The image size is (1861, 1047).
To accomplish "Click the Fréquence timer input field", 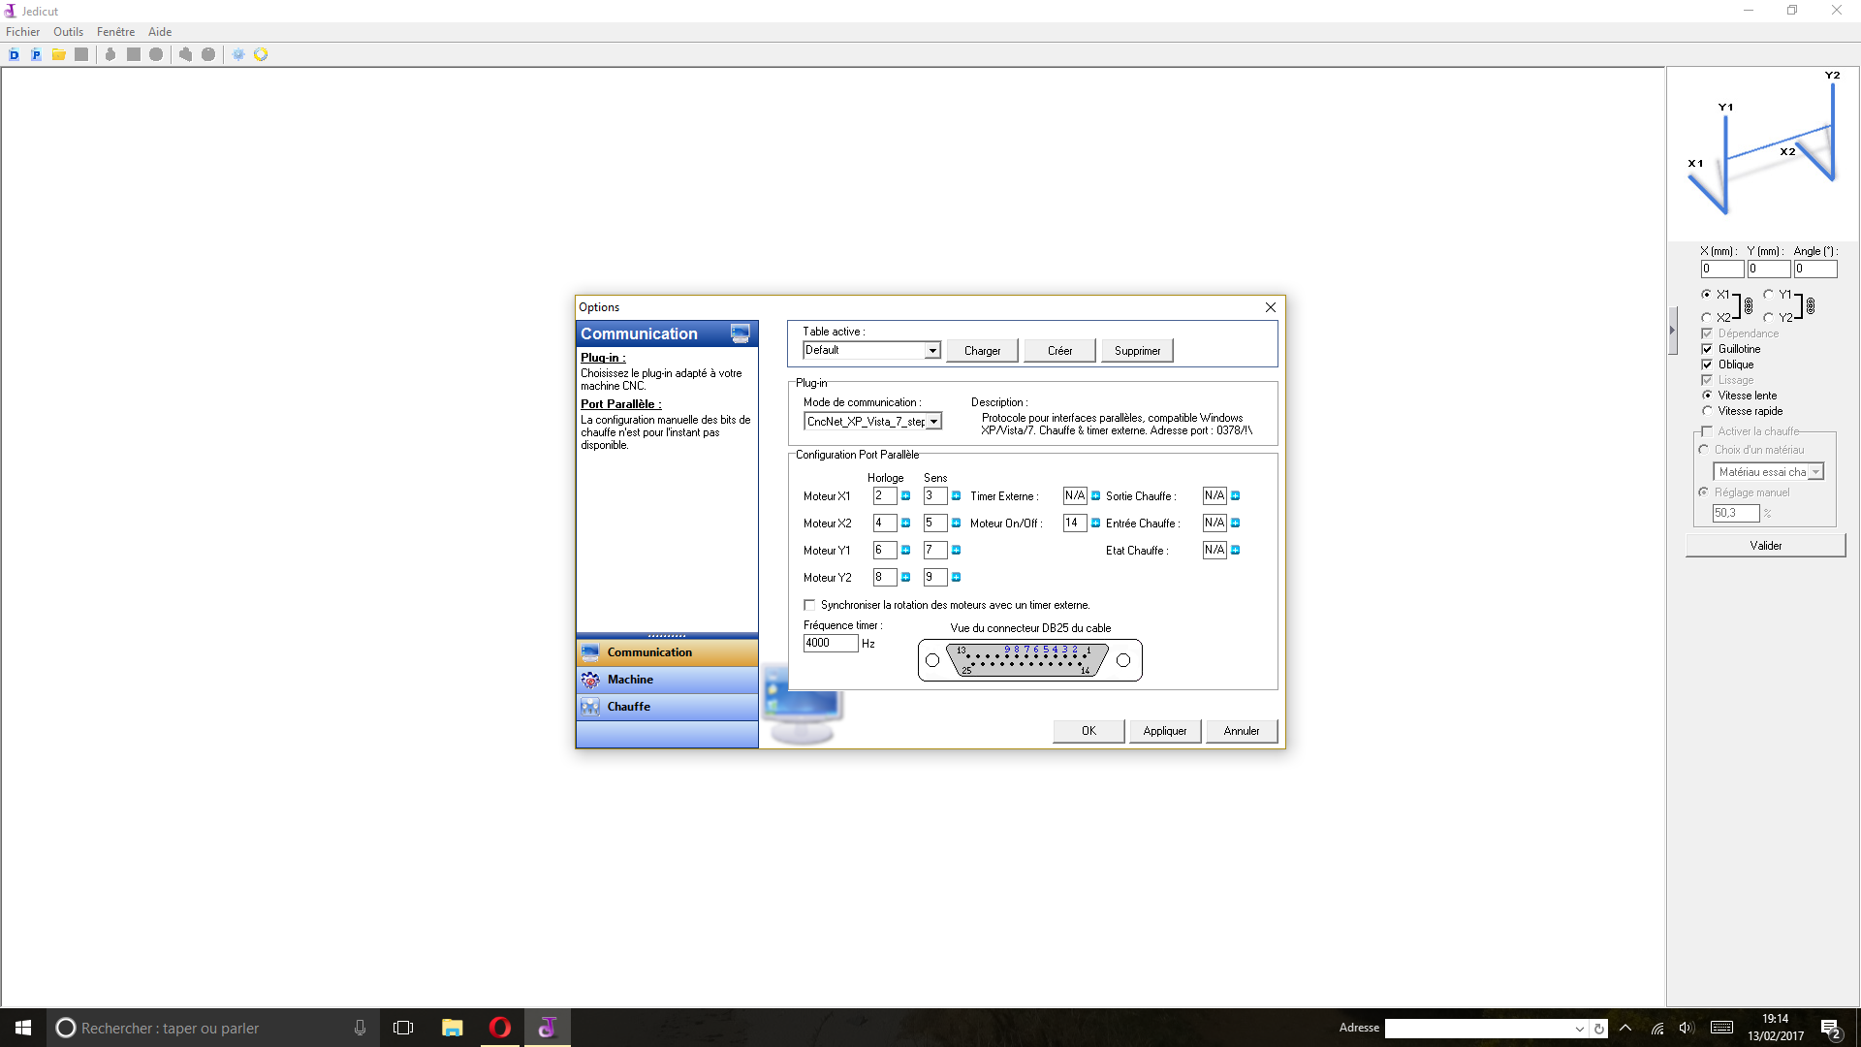I will click(830, 644).
